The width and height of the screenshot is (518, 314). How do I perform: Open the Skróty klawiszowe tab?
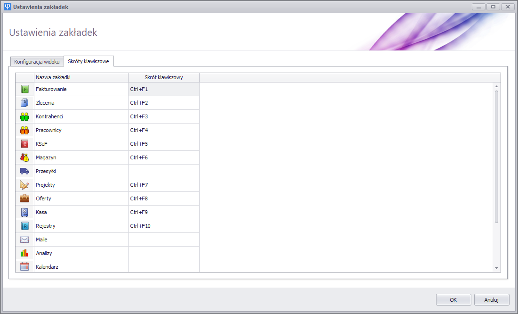click(x=89, y=61)
